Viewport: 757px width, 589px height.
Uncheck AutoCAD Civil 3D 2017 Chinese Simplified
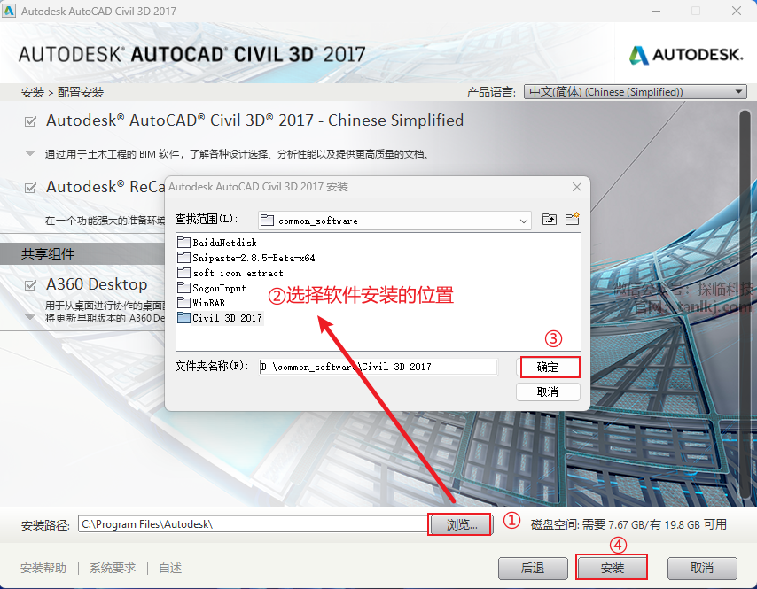(x=30, y=121)
